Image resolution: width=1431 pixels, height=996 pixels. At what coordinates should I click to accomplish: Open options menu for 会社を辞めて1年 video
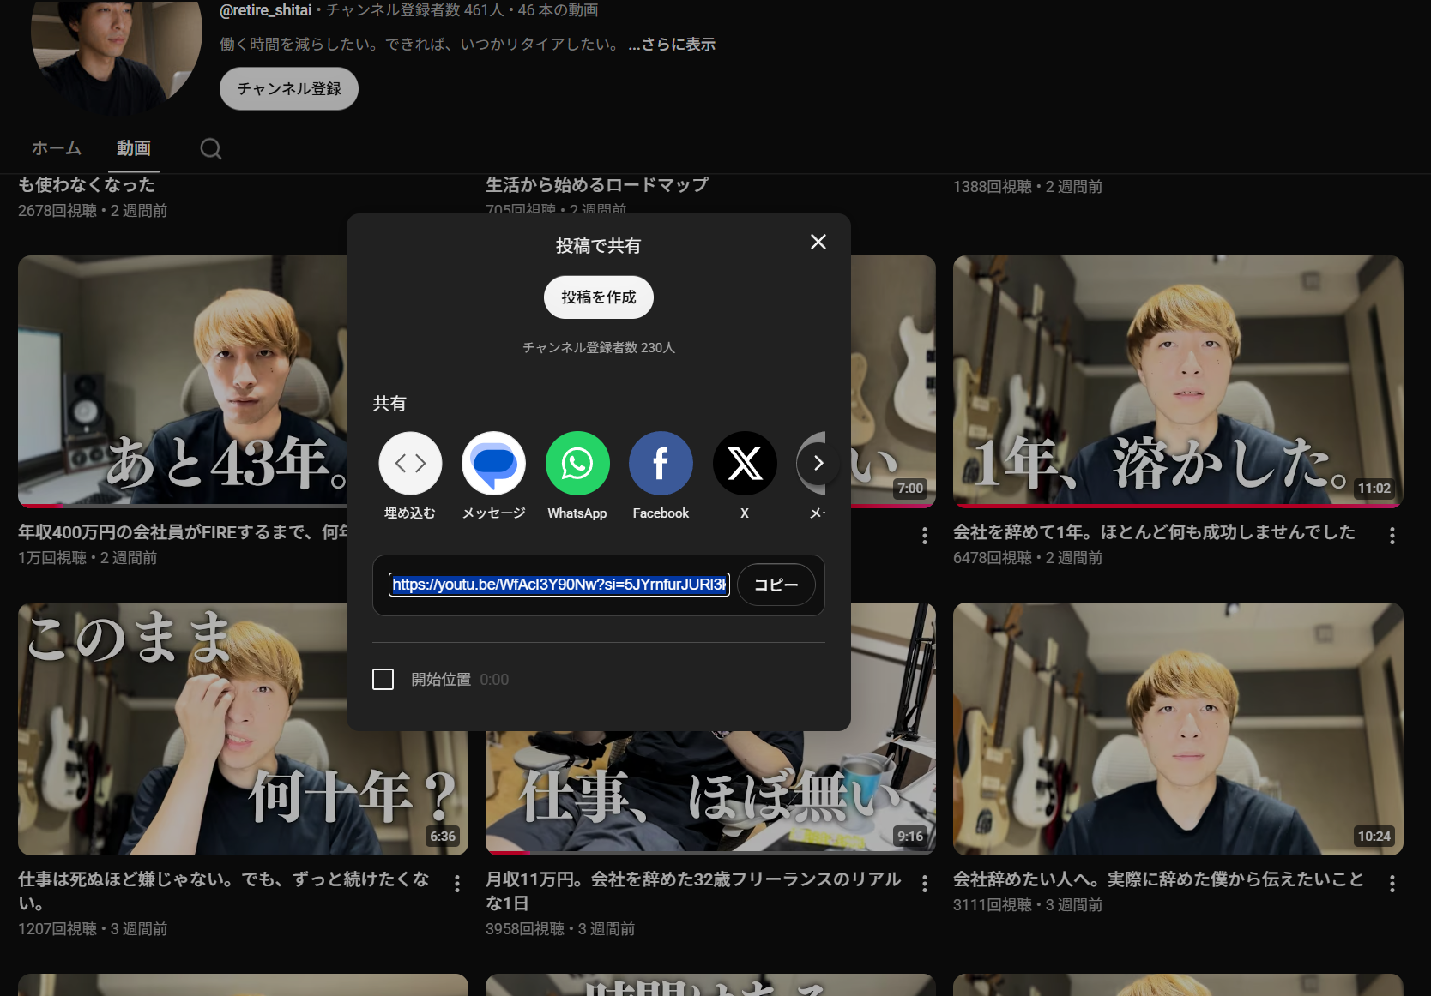coord(1392,536)
